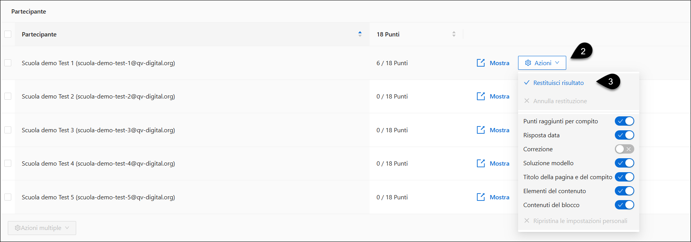Click Ripristina le impostazioni personali
Image resolution: width=691 pixels, height=242 pixels.
coord(580,221)
